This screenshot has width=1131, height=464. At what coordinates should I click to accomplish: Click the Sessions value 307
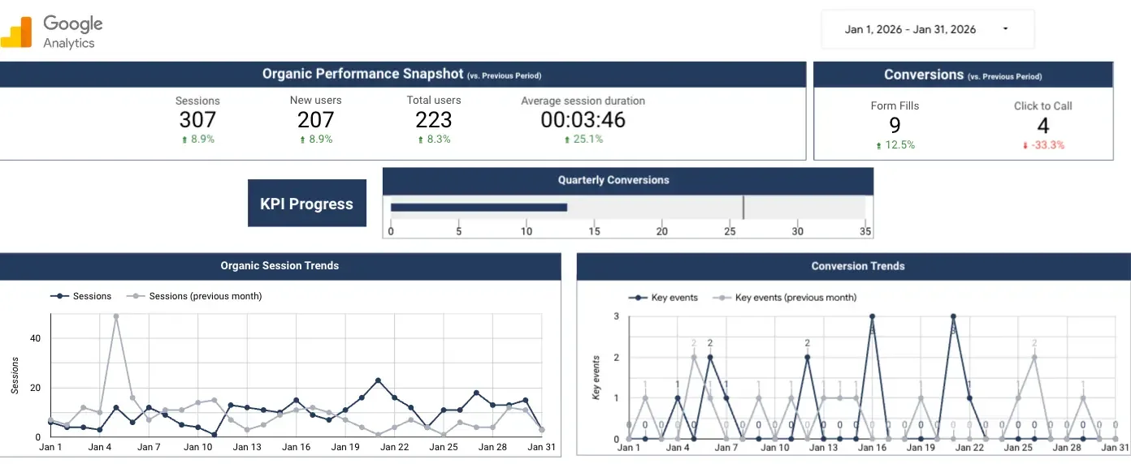(x=197, y=120)
